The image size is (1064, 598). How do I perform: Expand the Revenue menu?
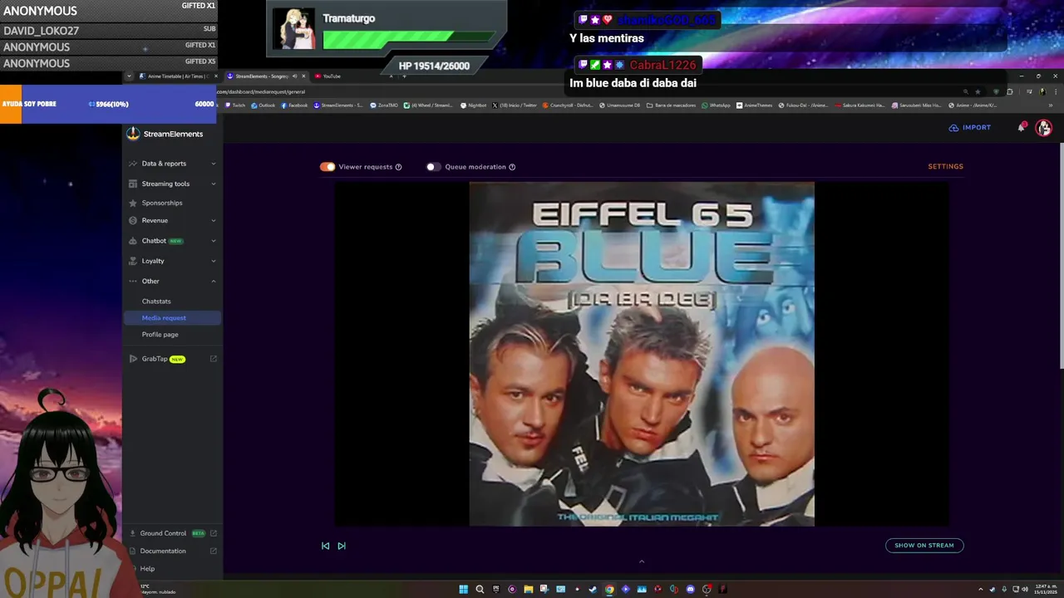pos(214,220)
